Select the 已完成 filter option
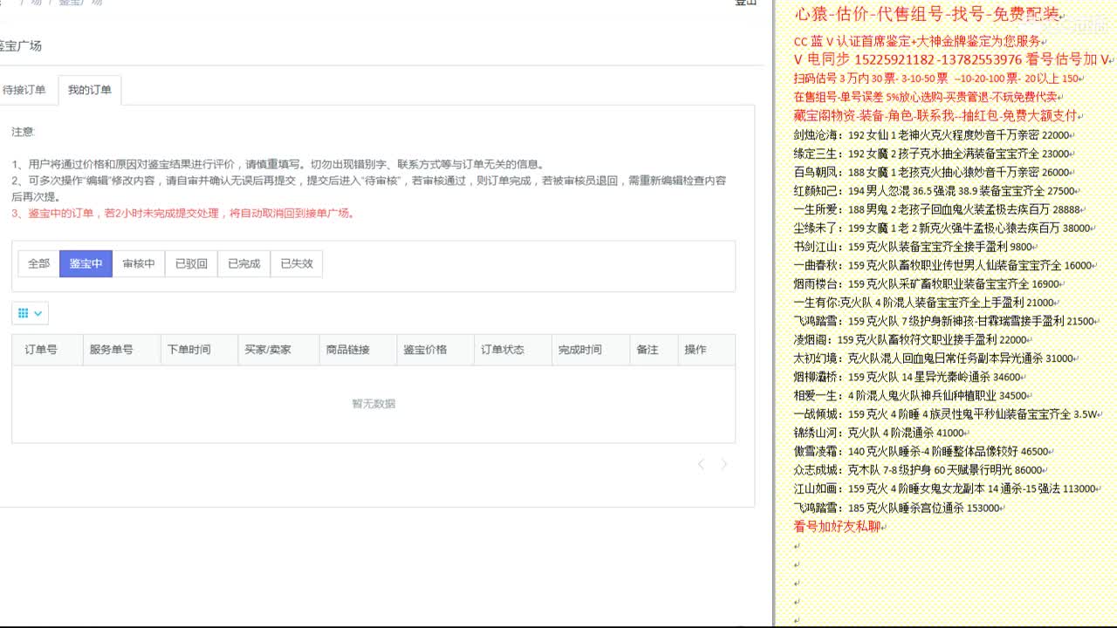 (243, 263)
